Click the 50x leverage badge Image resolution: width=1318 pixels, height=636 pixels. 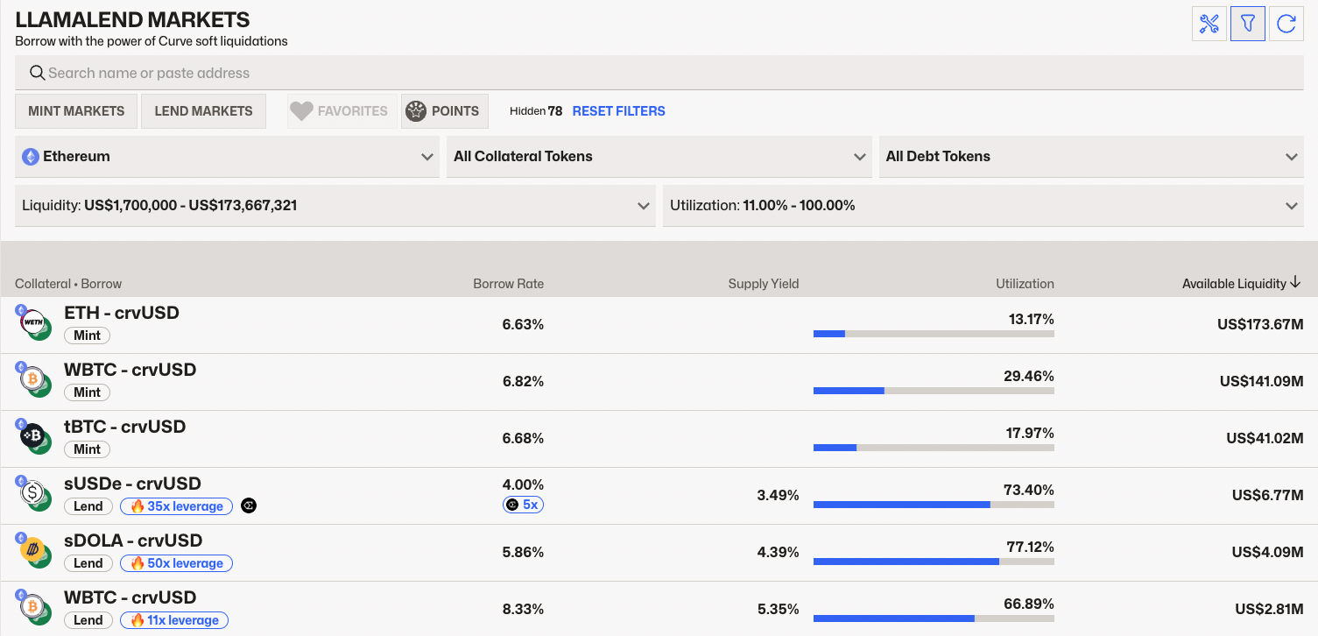pyautogui.click(x=176, y=563)
